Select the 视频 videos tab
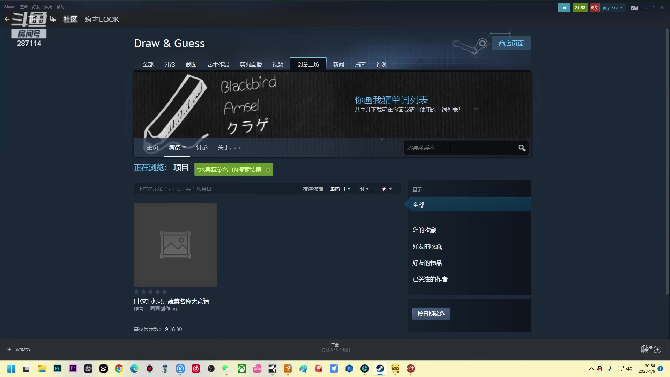 click(278, 65)
